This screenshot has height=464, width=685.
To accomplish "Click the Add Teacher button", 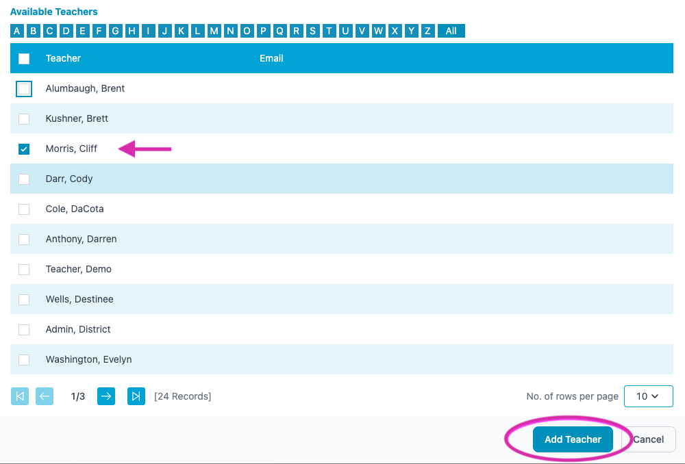I will pyautogui.click(x=573, y=439).
